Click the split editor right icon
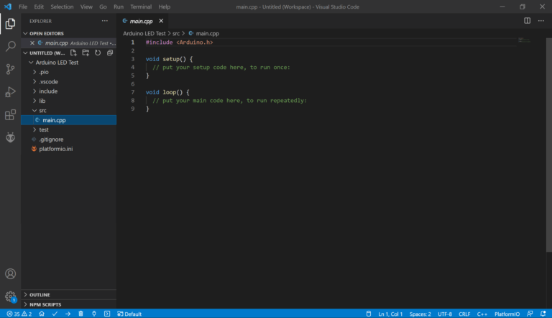 point(527,21)
